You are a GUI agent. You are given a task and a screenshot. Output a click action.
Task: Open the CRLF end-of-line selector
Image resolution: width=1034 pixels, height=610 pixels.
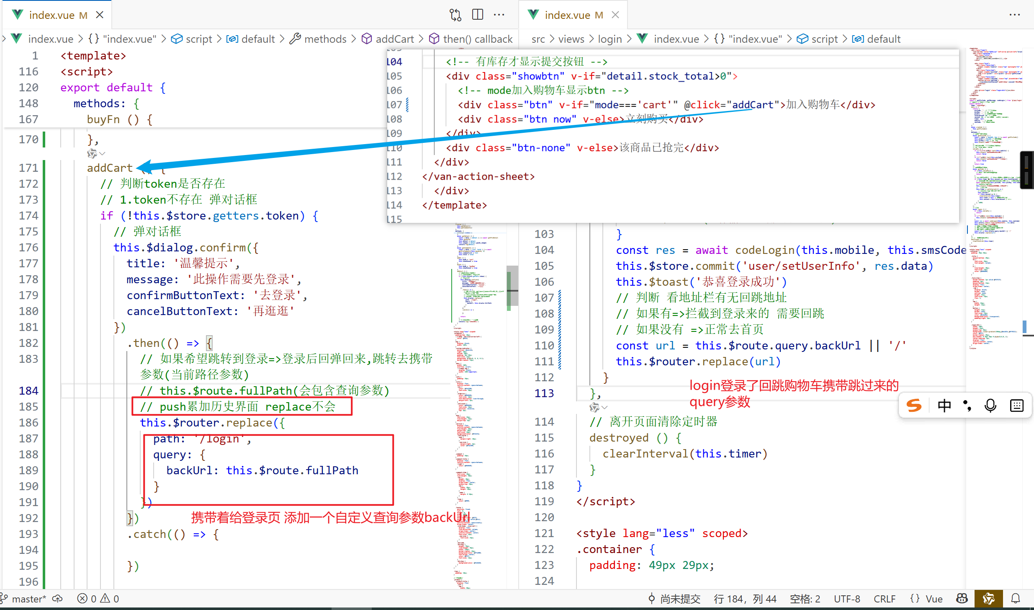point(884,599)
